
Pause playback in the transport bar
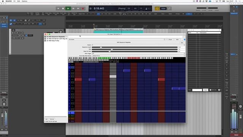pyautogui.click(x=73, y=8)
